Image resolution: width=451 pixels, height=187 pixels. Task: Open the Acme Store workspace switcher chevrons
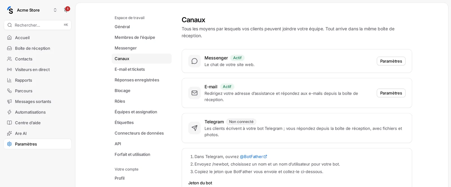[55, 10]
